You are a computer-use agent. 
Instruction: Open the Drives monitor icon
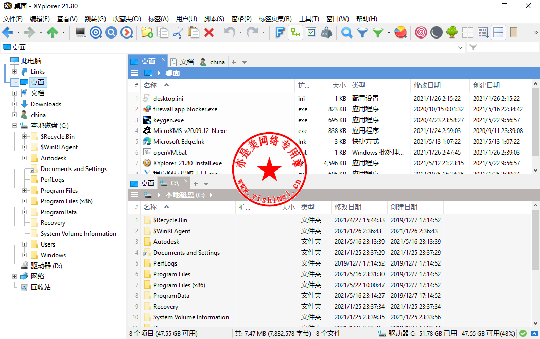[80, 33]
